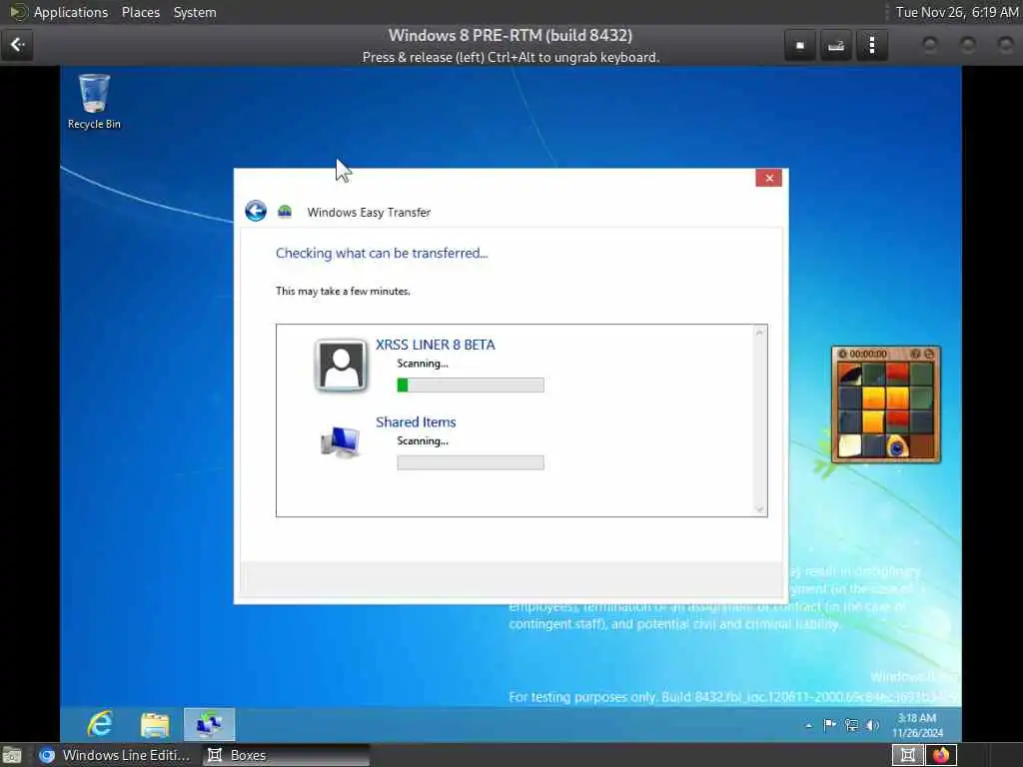The width and height of the screenshot is (1023, 767).
Task: Click the Shared Items label
Action: 416,422
